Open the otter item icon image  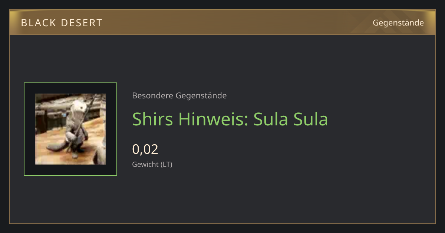point(70,129)
